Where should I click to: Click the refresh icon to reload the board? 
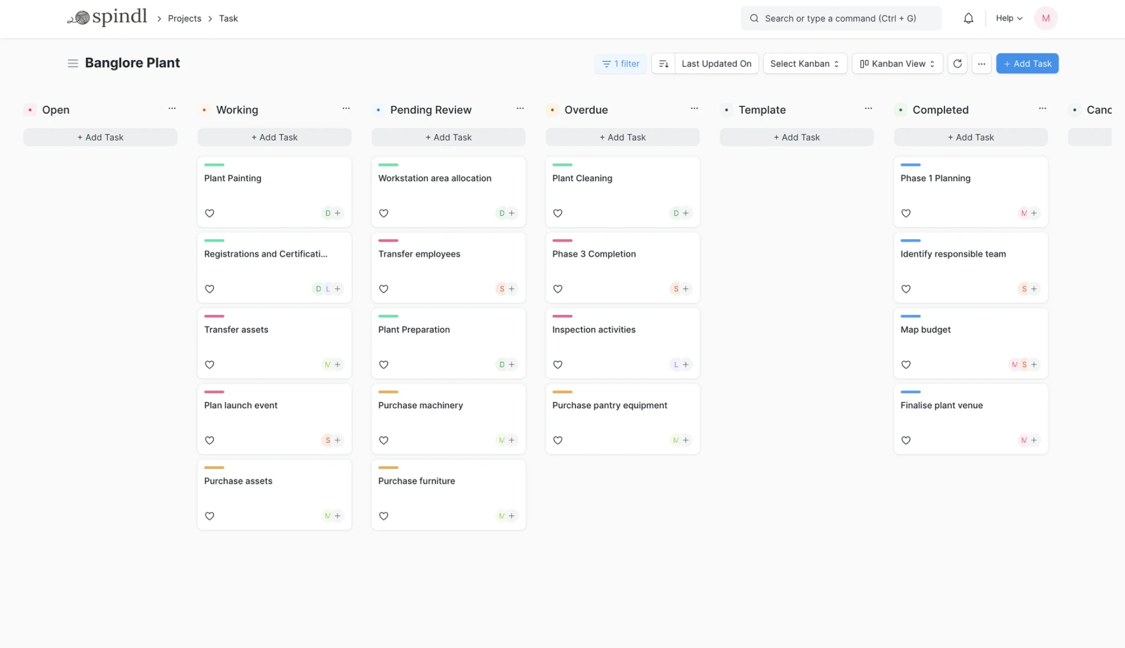click(957, 63)
